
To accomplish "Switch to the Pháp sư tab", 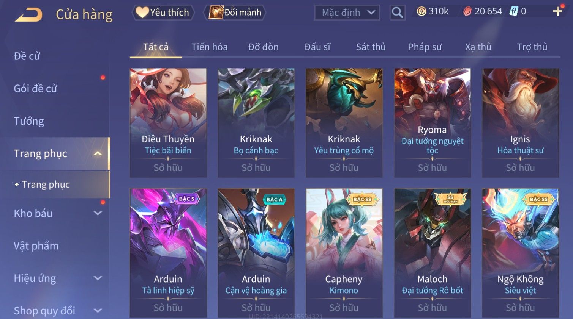I will (x=425, y=47).
